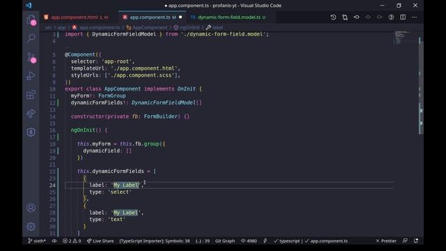This screenshot has height=251, width=446.
Task: Click './app.component.html' templateUrl string
Action: pos(144,68)
